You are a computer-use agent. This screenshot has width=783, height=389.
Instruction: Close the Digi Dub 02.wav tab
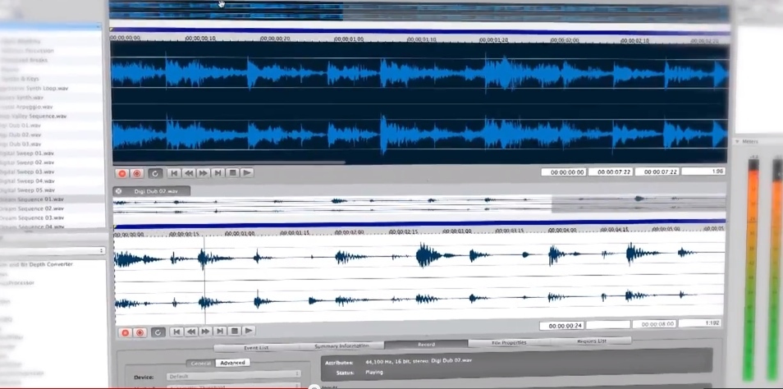pyautogui.click(x=119, y=191)
